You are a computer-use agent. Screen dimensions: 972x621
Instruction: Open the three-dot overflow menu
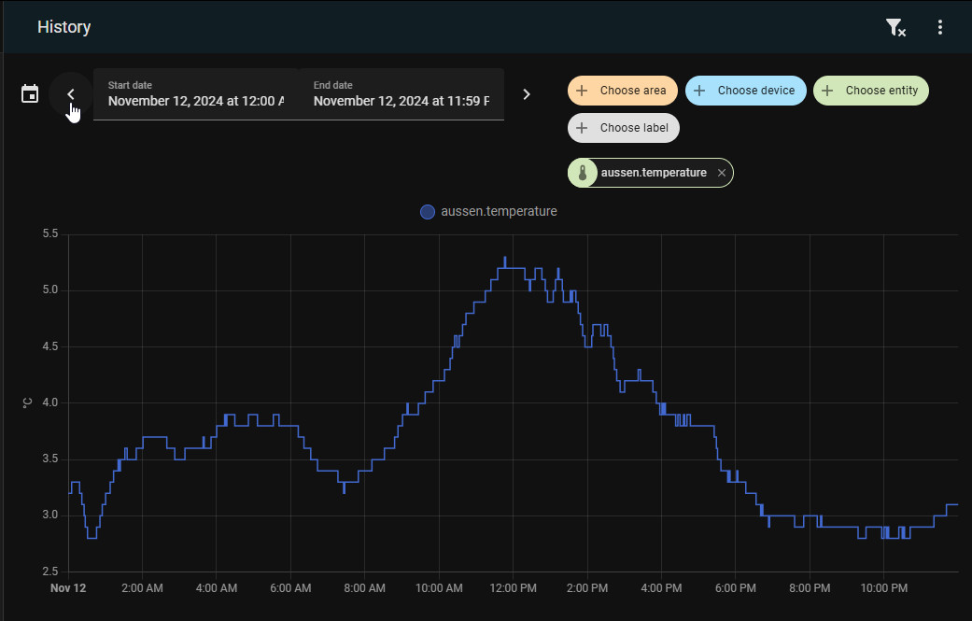tap(940, 28)
